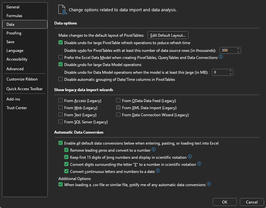Click the Data options section heading
The image size is (266, 208).
[66, 23]
